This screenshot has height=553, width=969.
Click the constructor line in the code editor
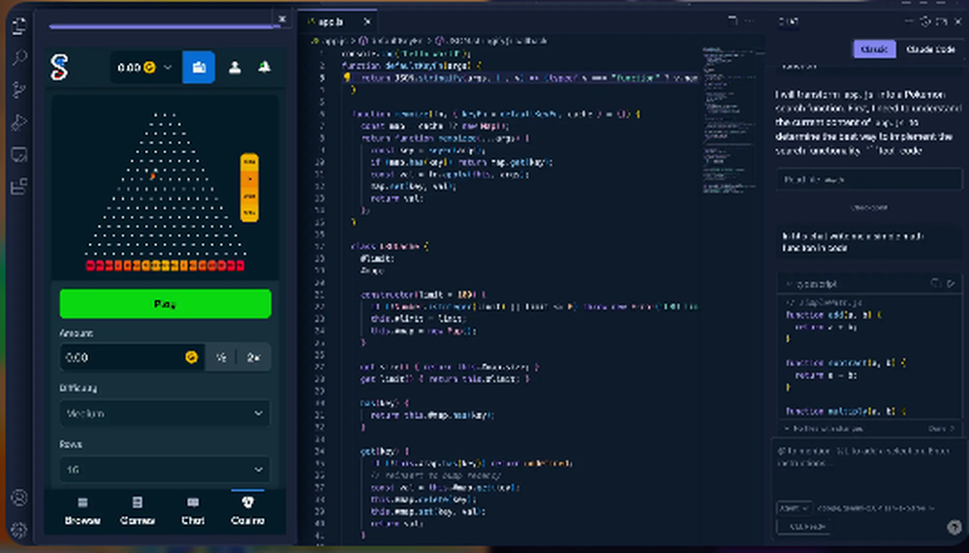(x=423, y=294)
